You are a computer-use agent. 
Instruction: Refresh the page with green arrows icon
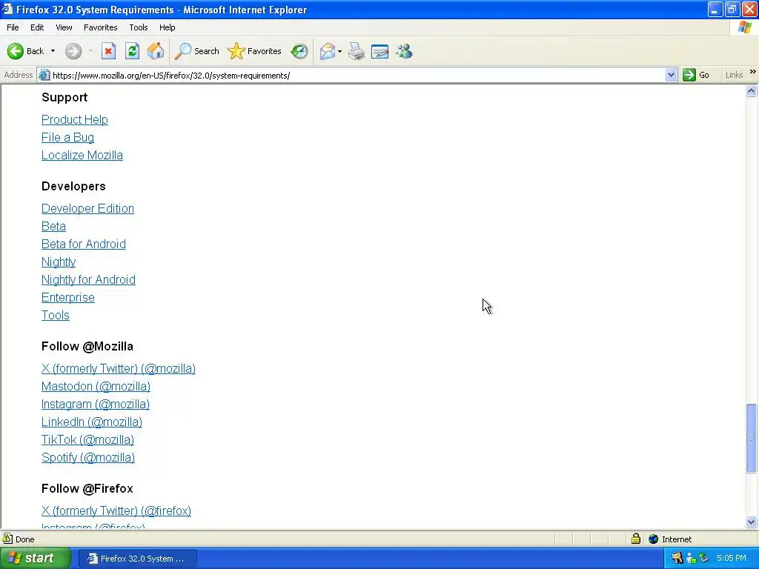132,51
